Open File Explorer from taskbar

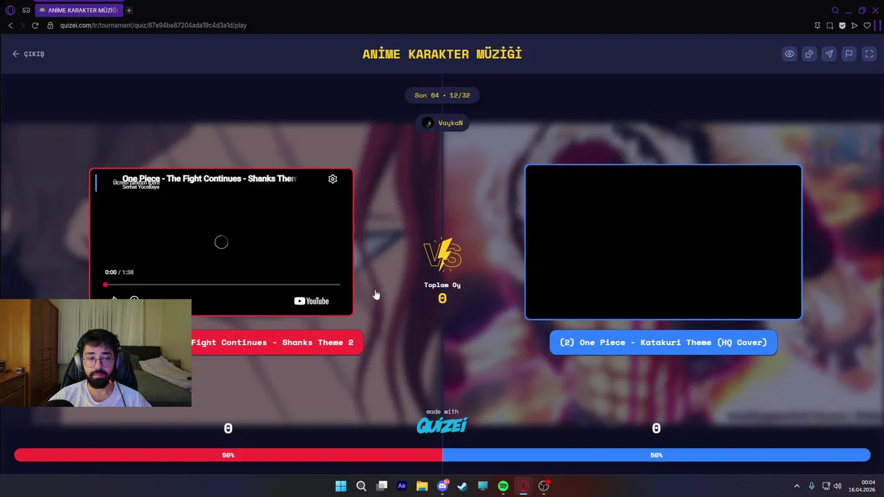point(422,486)
